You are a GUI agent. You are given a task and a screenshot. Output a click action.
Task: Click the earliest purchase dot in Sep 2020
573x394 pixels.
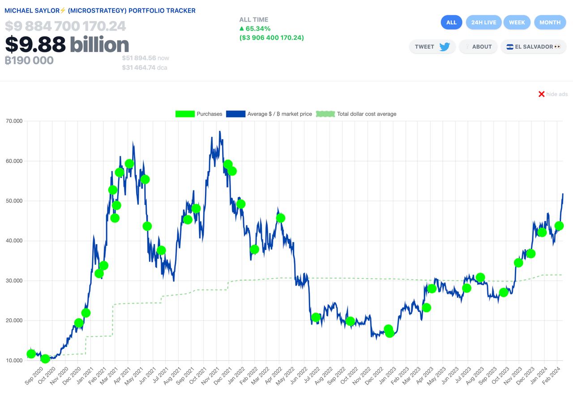(31, 354)
